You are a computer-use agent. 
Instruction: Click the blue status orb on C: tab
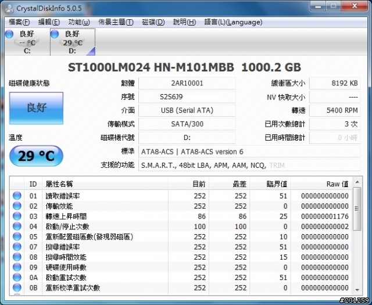(x=9, y=34)
